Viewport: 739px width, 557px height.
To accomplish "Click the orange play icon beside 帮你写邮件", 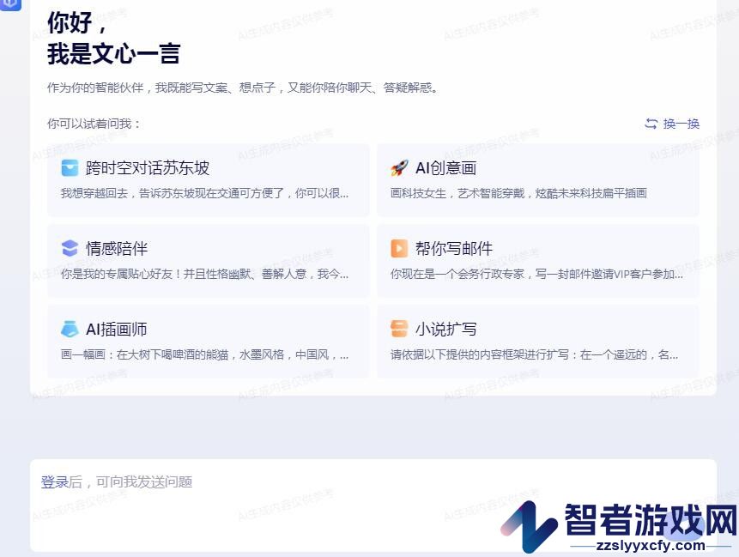I will click(x=399, y=248).
